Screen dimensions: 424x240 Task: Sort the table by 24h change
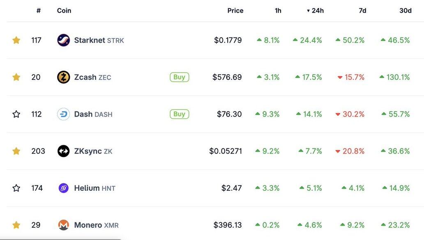(317, 11)
